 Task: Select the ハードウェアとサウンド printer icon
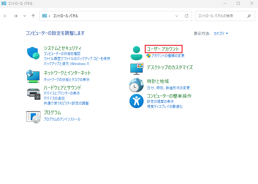pos(33,92)
